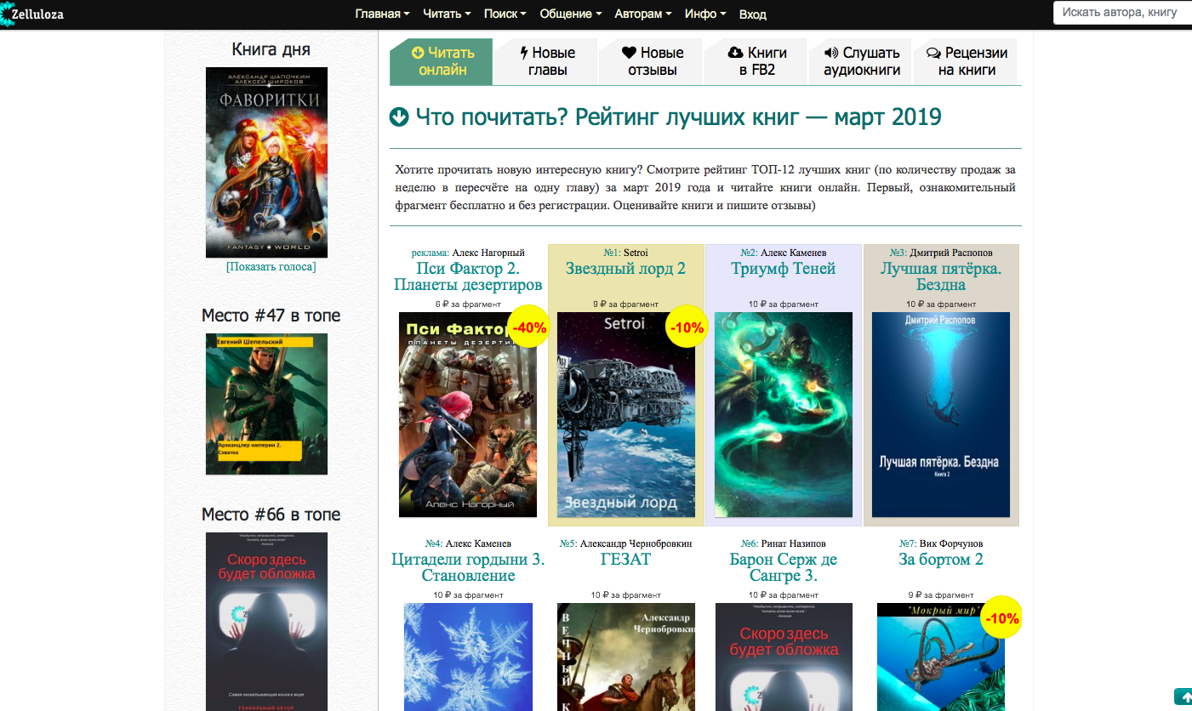
Task: Open the Лучшая пятёрка blue cover
Action: [941, 414]
